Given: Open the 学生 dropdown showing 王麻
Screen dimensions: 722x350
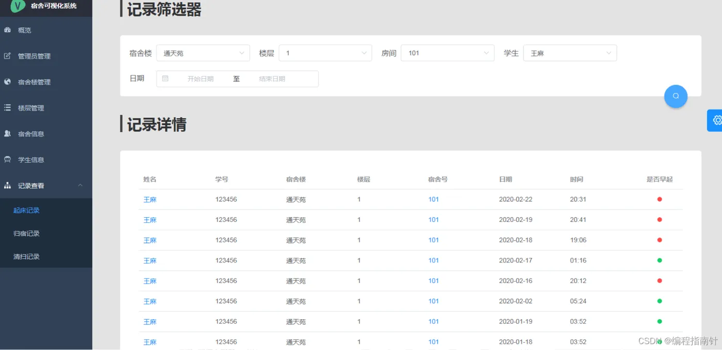Looking at the screenshot, I should 570,53.
